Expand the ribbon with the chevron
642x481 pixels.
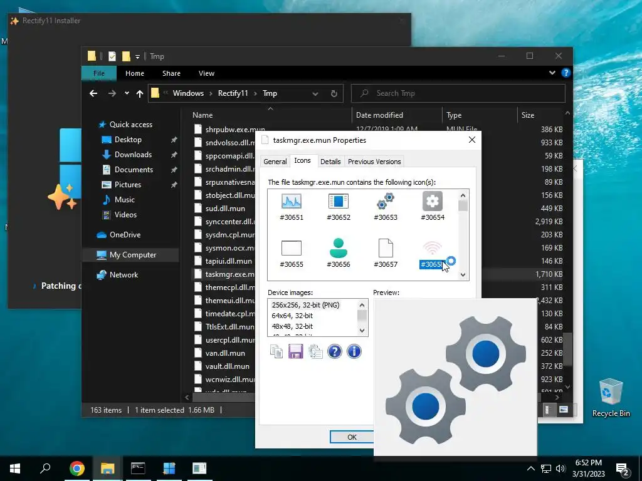pos(552,73)
